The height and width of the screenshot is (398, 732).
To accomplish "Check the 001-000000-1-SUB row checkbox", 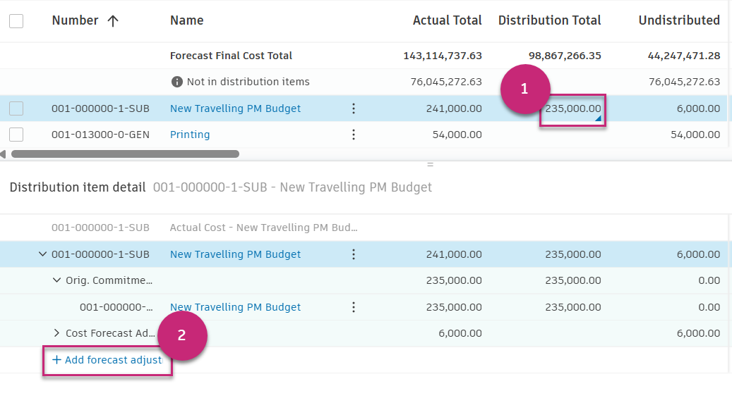I will [x=16, y=108].
